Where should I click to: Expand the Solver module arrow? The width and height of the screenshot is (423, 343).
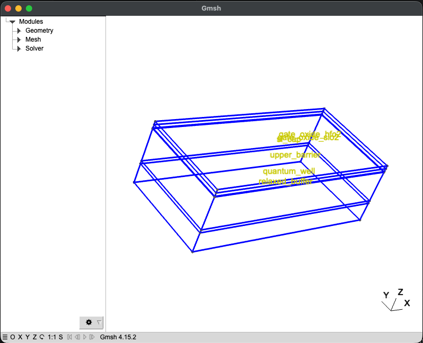pyautogui.click(x=19, y=48)
